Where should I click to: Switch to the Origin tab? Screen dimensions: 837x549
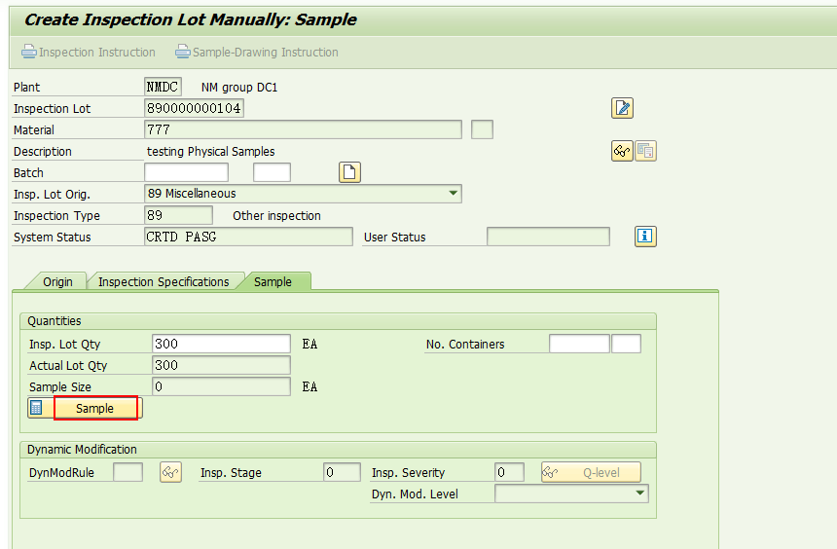pos(57,282)
